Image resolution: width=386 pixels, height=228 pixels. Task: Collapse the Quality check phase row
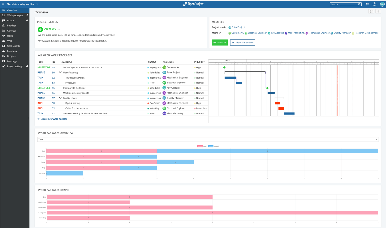[60, 98]
